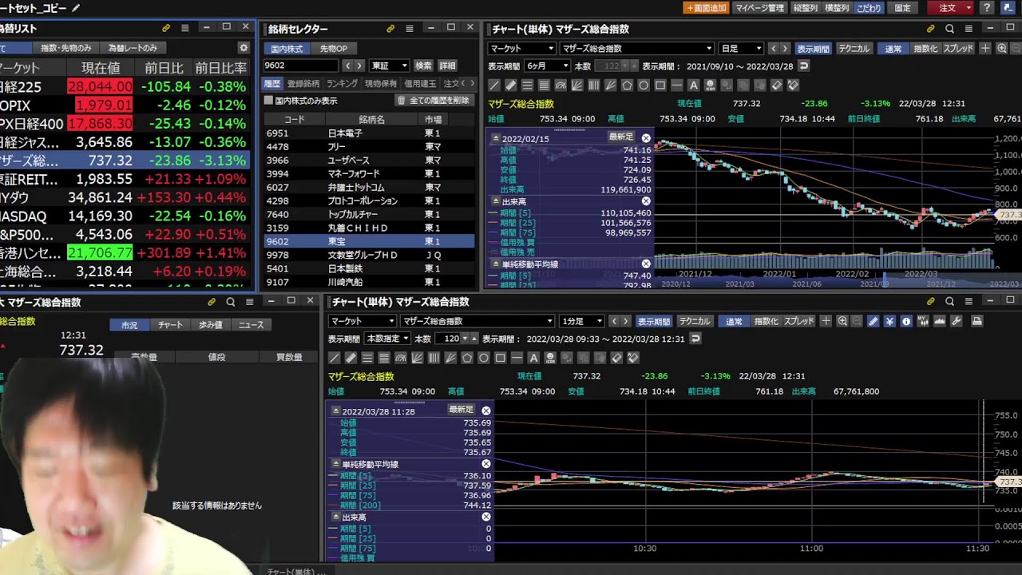Expand the 6ヶ月 display period dropdown
1022x575 pixels.
click(547, 66)
